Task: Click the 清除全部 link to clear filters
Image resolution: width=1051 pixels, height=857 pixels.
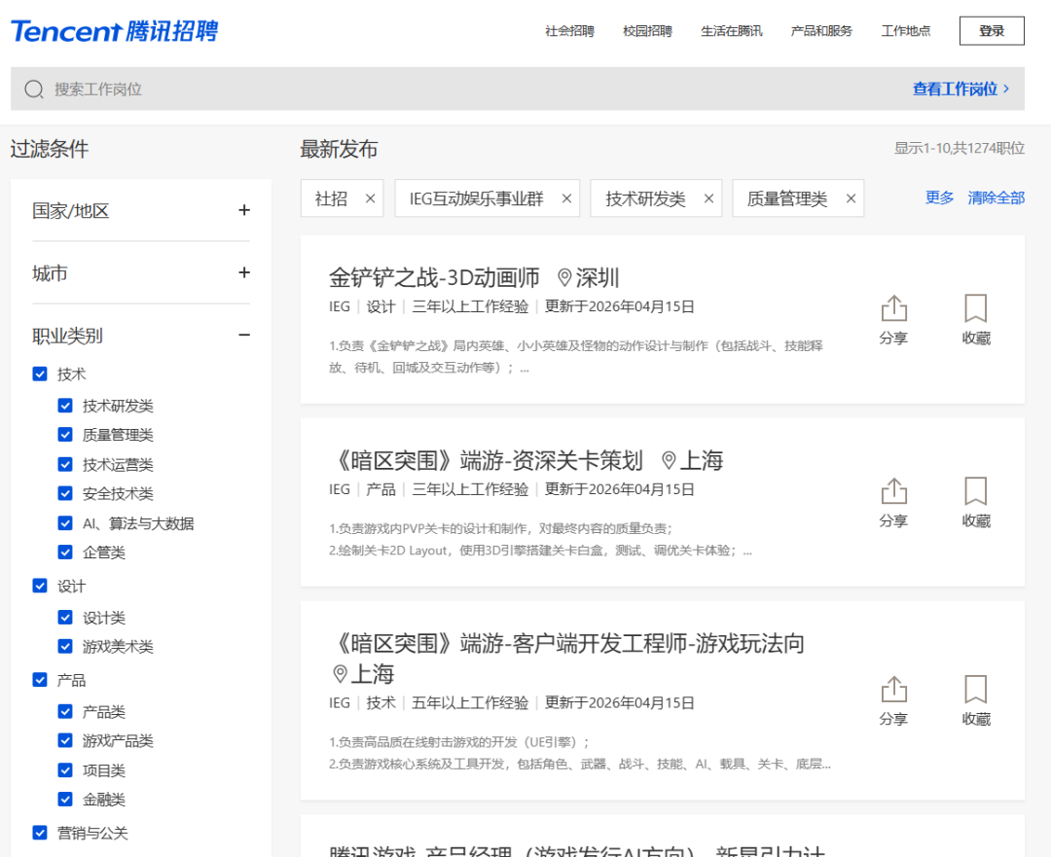Action: point(996,196)
